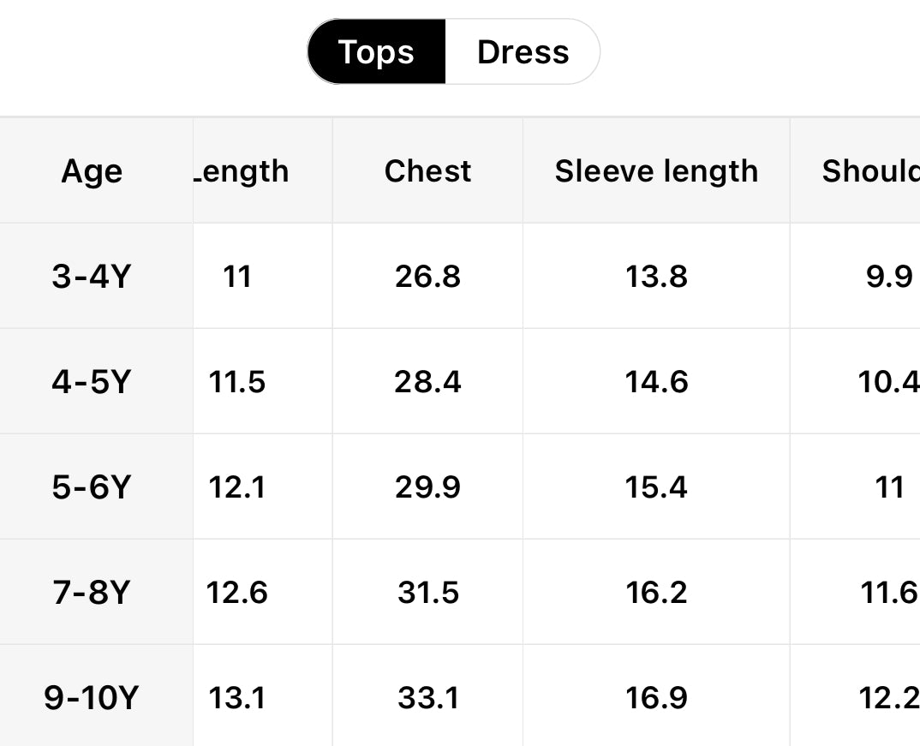Click the Chest column header
Image resolution: width=920 pixels, height=746 pixels.
pos(427,171)
